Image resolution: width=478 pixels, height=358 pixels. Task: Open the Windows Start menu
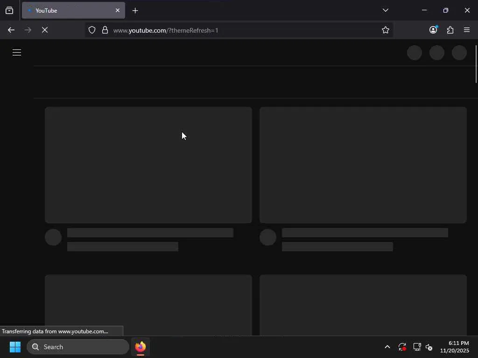click(x=15, y=347)
